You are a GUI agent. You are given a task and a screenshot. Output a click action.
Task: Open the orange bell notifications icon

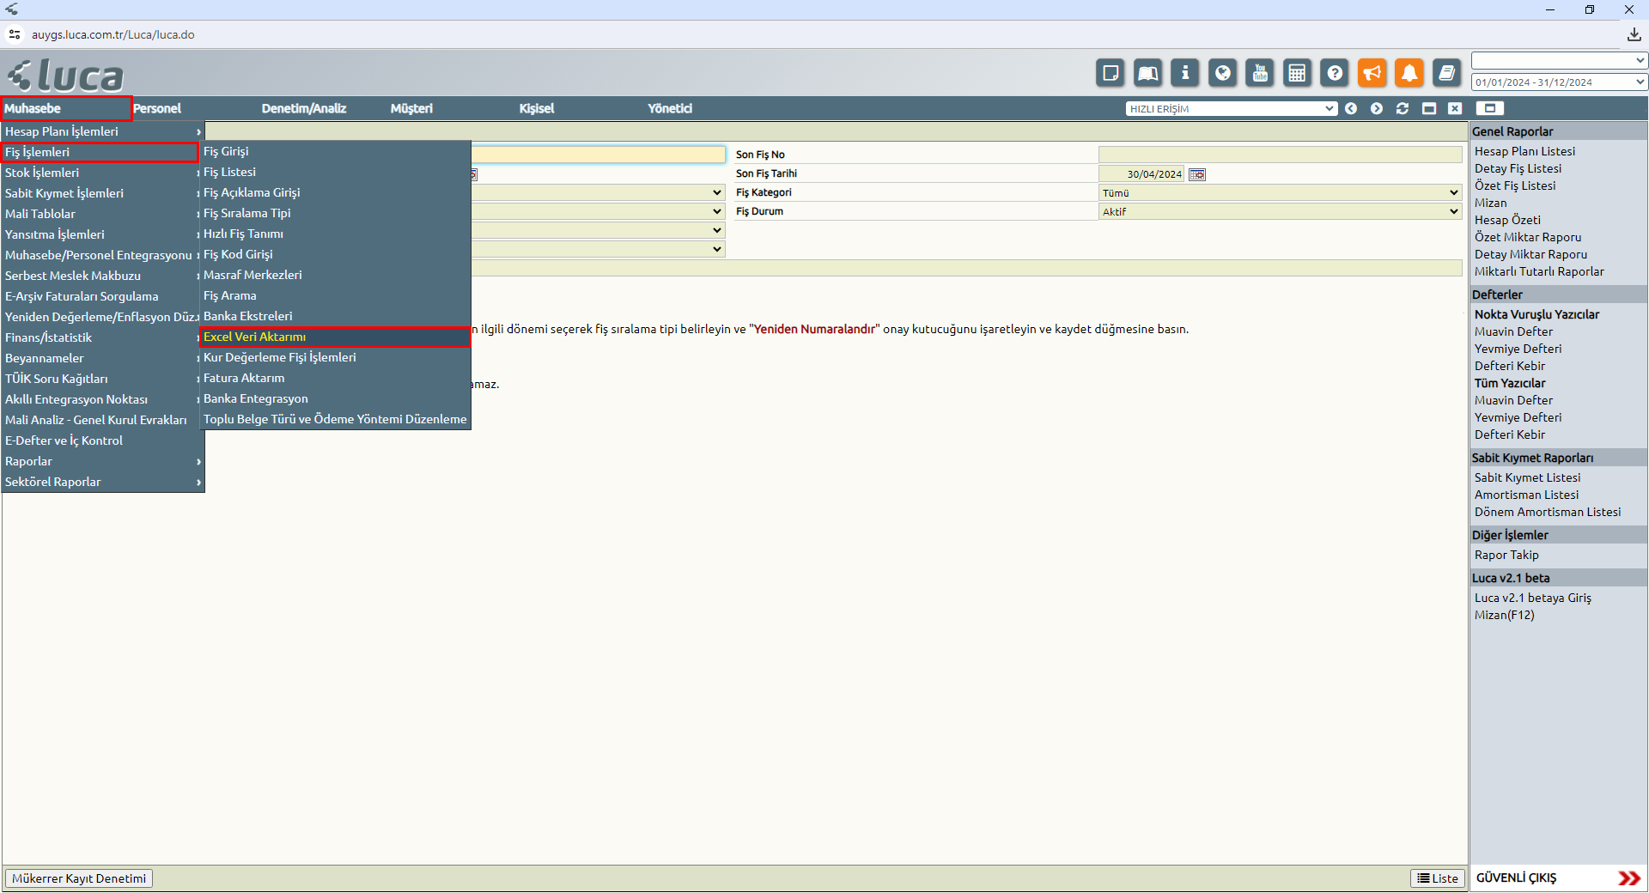coord(1409,73)
